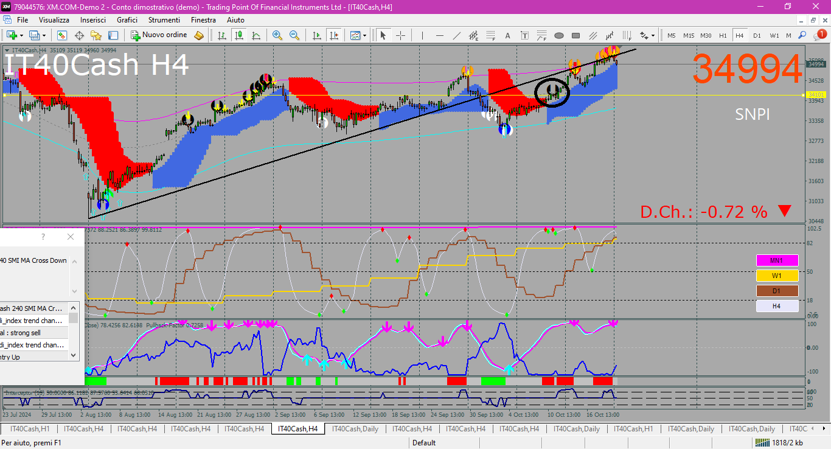
Task: Open the Grafici menu
Action: point(127,20)
